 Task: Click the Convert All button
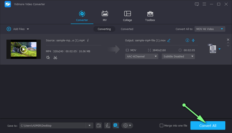point(208,125)
